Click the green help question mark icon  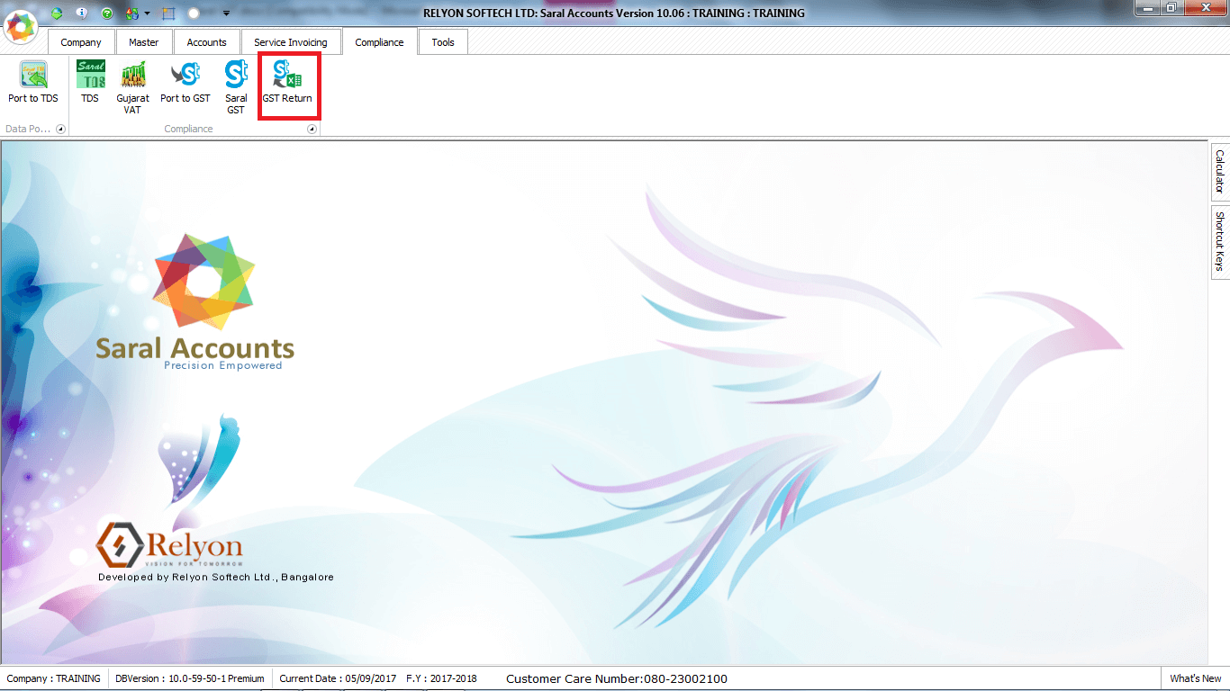click(x=107, y=13)
